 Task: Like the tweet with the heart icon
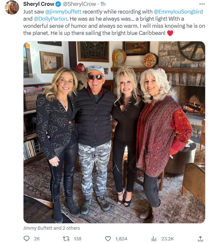tap(108, 238)
